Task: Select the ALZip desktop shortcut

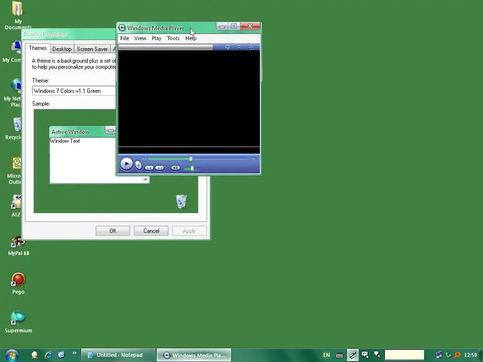Action: 16,206
